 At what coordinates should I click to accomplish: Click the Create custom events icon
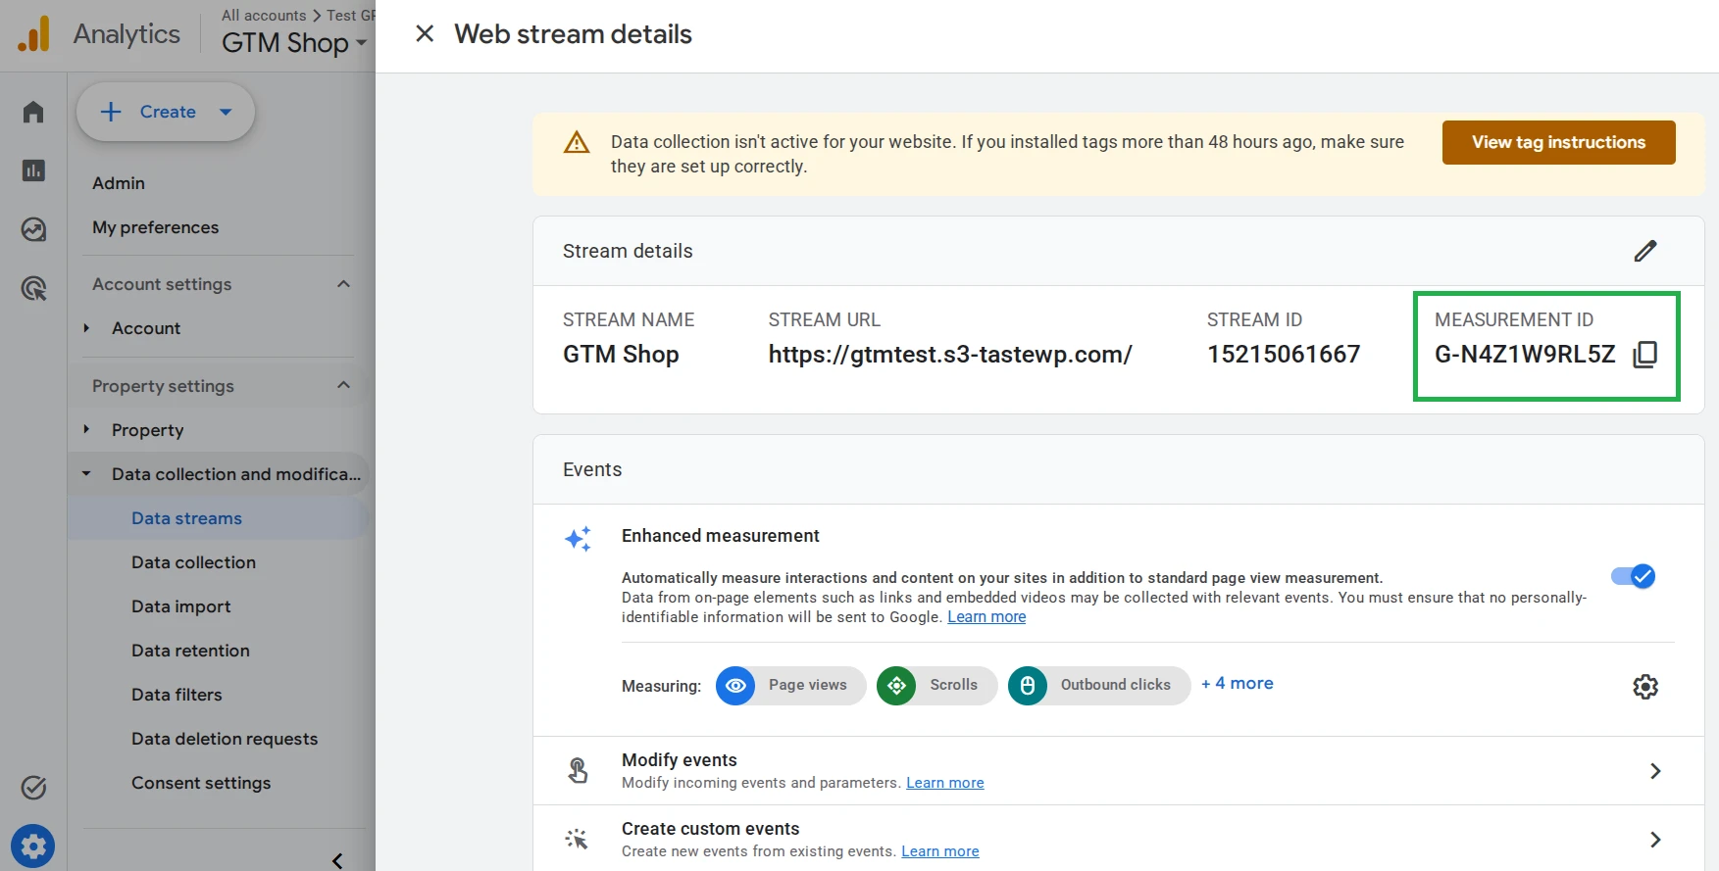(577, 840)
